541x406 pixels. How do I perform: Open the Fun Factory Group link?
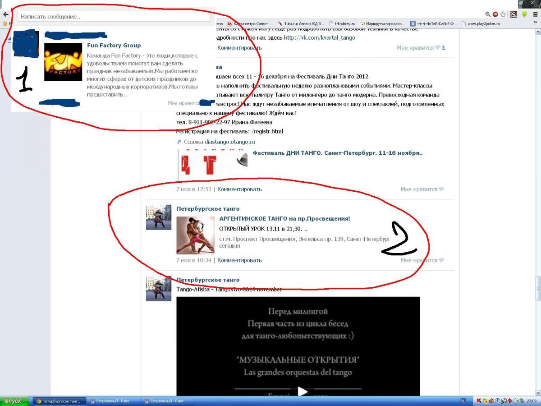click(114, 46)
